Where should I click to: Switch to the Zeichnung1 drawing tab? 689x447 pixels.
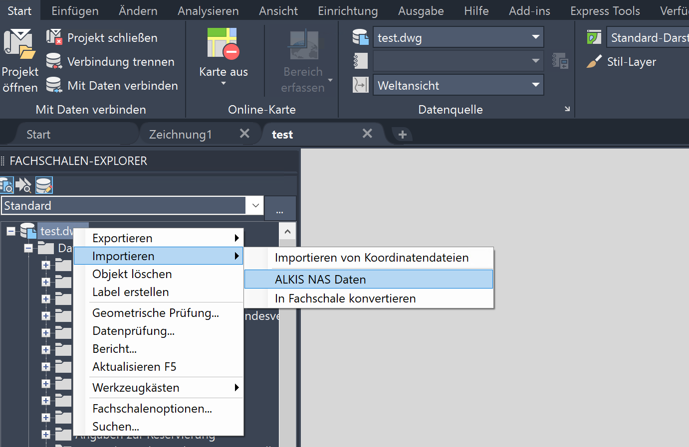point(181,135)
